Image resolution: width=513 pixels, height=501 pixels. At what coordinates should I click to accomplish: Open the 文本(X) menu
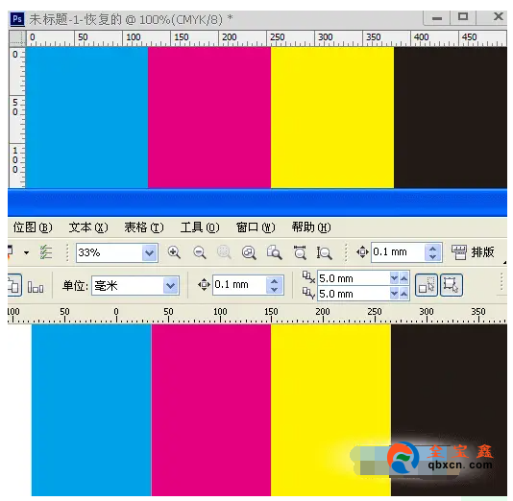pos(88,227)
